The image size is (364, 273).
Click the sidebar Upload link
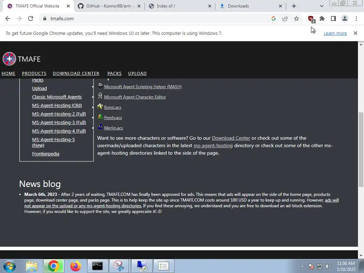point(39,89)
